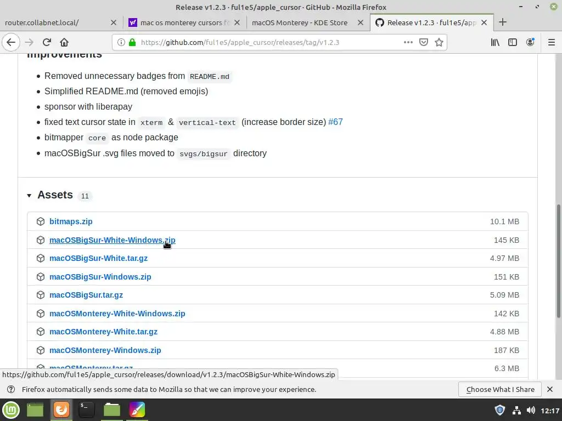Screen dimensions: 562x421
Task: Dismiss the Firefox data notification bar
Action: tap(550, 389)
